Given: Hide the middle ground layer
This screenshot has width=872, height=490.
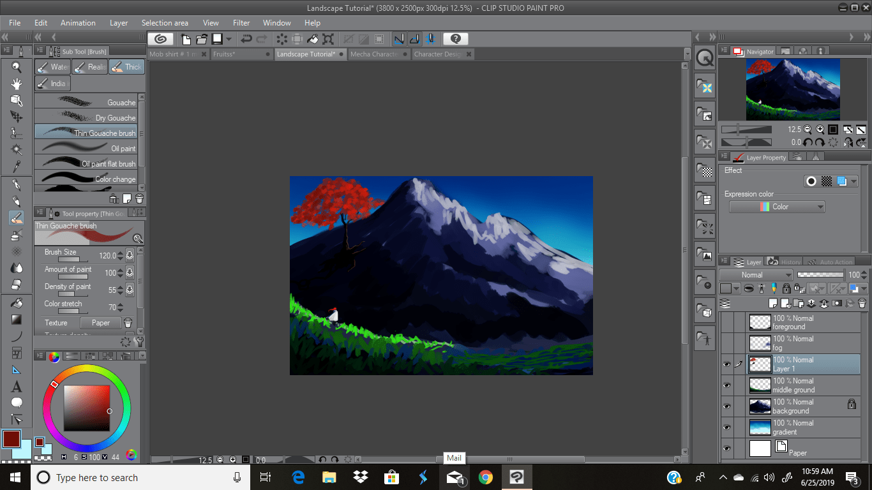Looking at the screenshot, I should coord(726,385).
